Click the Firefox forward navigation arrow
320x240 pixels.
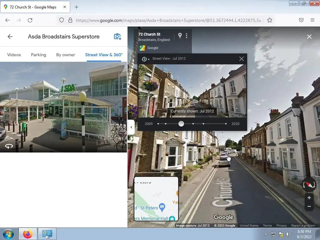[19, 20]
